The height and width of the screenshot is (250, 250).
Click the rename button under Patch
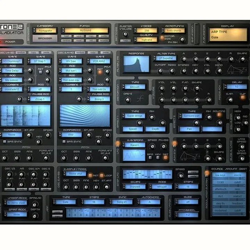[103, 41]
